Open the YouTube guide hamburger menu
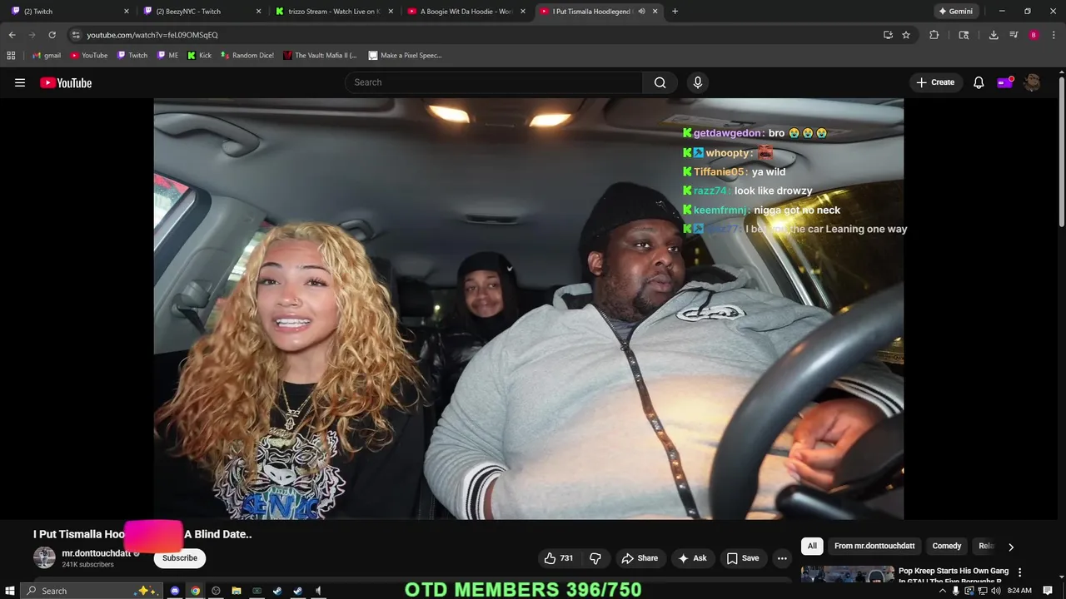Viewport: 1066px width, 599px height. coord(20,82)
